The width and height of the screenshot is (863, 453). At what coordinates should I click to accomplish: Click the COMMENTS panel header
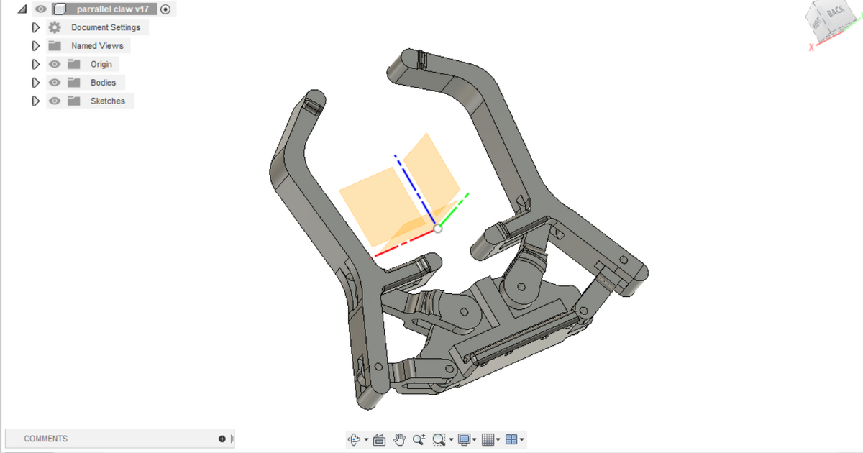coord(46,439)
